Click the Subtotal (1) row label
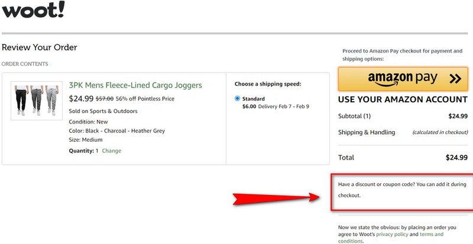This screenshot has width=473, height=244. tap(354, 116)
